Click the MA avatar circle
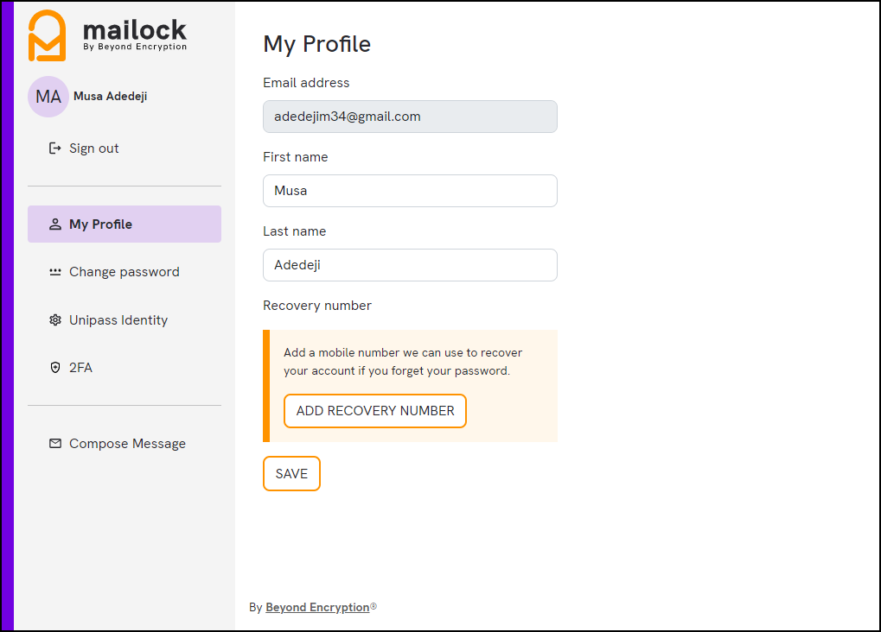The image size is (881, 632). click(48, 96)
